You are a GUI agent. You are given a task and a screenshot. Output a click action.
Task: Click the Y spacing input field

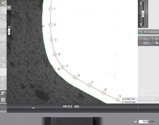click(x=157, y=39)
